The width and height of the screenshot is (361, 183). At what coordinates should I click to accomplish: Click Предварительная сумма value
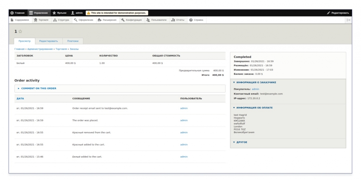pyautogui.click(x=218, y=71)
